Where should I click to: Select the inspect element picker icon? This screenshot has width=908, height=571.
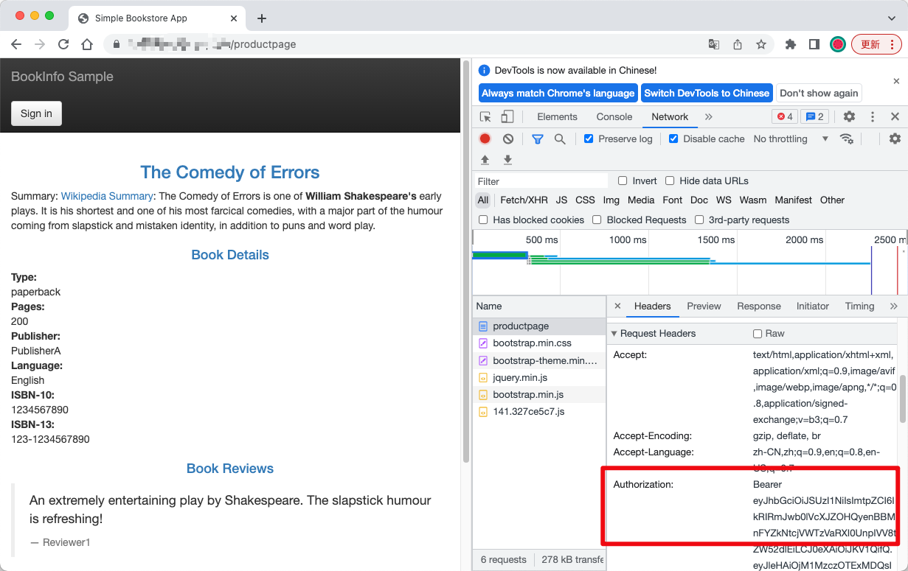click(x=485, y=116)
